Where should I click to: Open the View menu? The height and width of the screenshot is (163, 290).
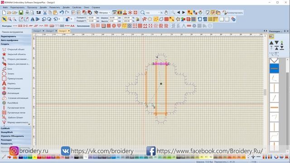(32, 7)
